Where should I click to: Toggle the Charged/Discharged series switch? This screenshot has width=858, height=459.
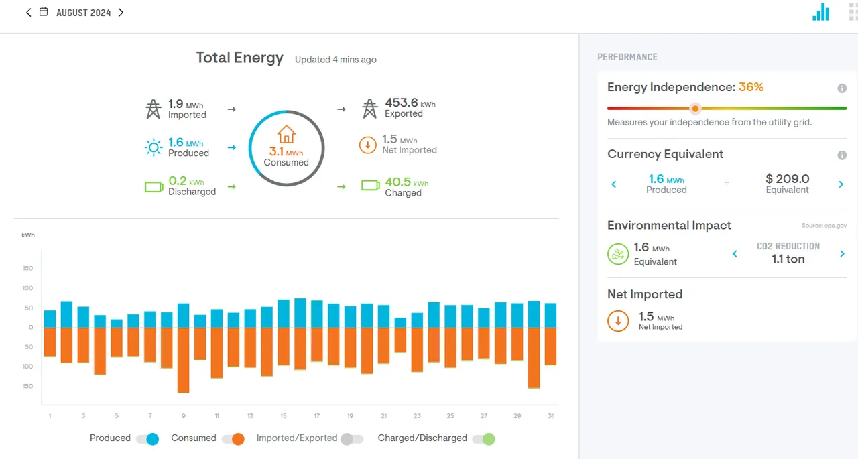pos(483,439)
